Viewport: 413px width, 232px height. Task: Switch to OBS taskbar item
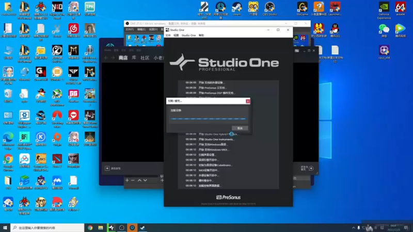(122, 228)
